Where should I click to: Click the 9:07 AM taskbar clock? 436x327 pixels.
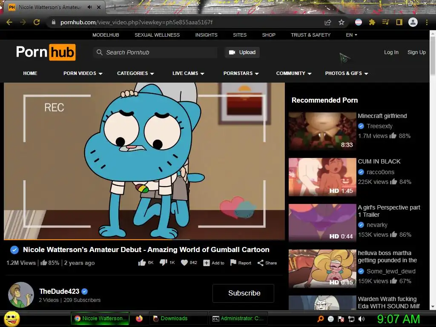(398, 319)
